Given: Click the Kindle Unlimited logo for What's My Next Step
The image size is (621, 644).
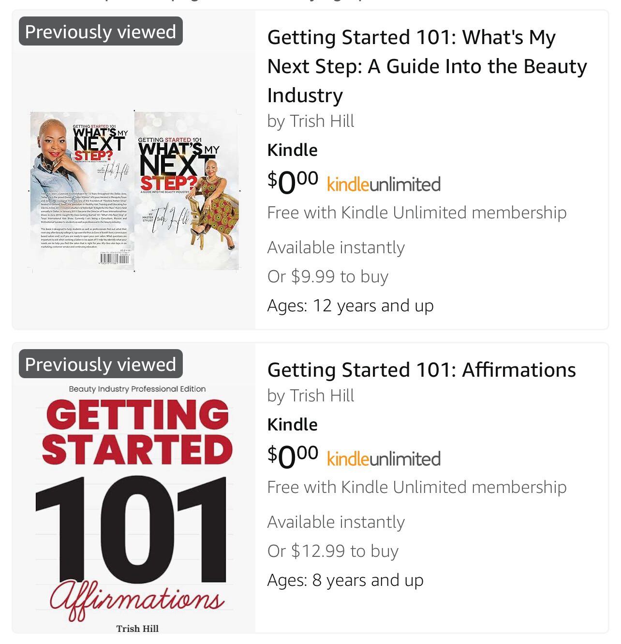Looking at the screenshot, I should point(384,184).
